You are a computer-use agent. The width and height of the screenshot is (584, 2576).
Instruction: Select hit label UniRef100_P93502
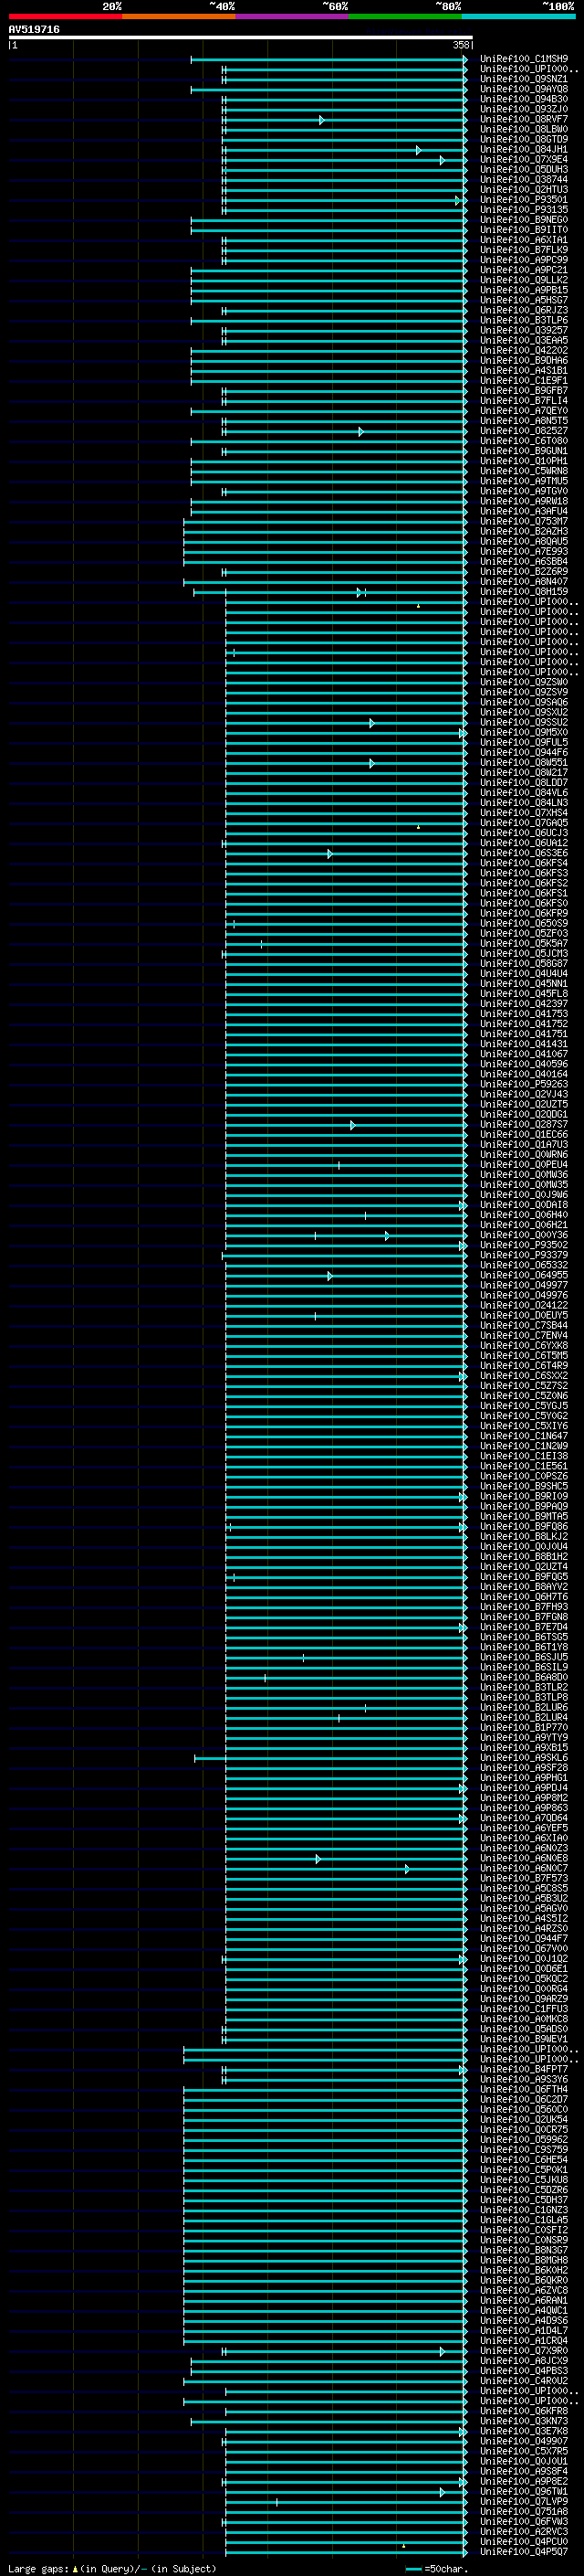coord(523,1244)
